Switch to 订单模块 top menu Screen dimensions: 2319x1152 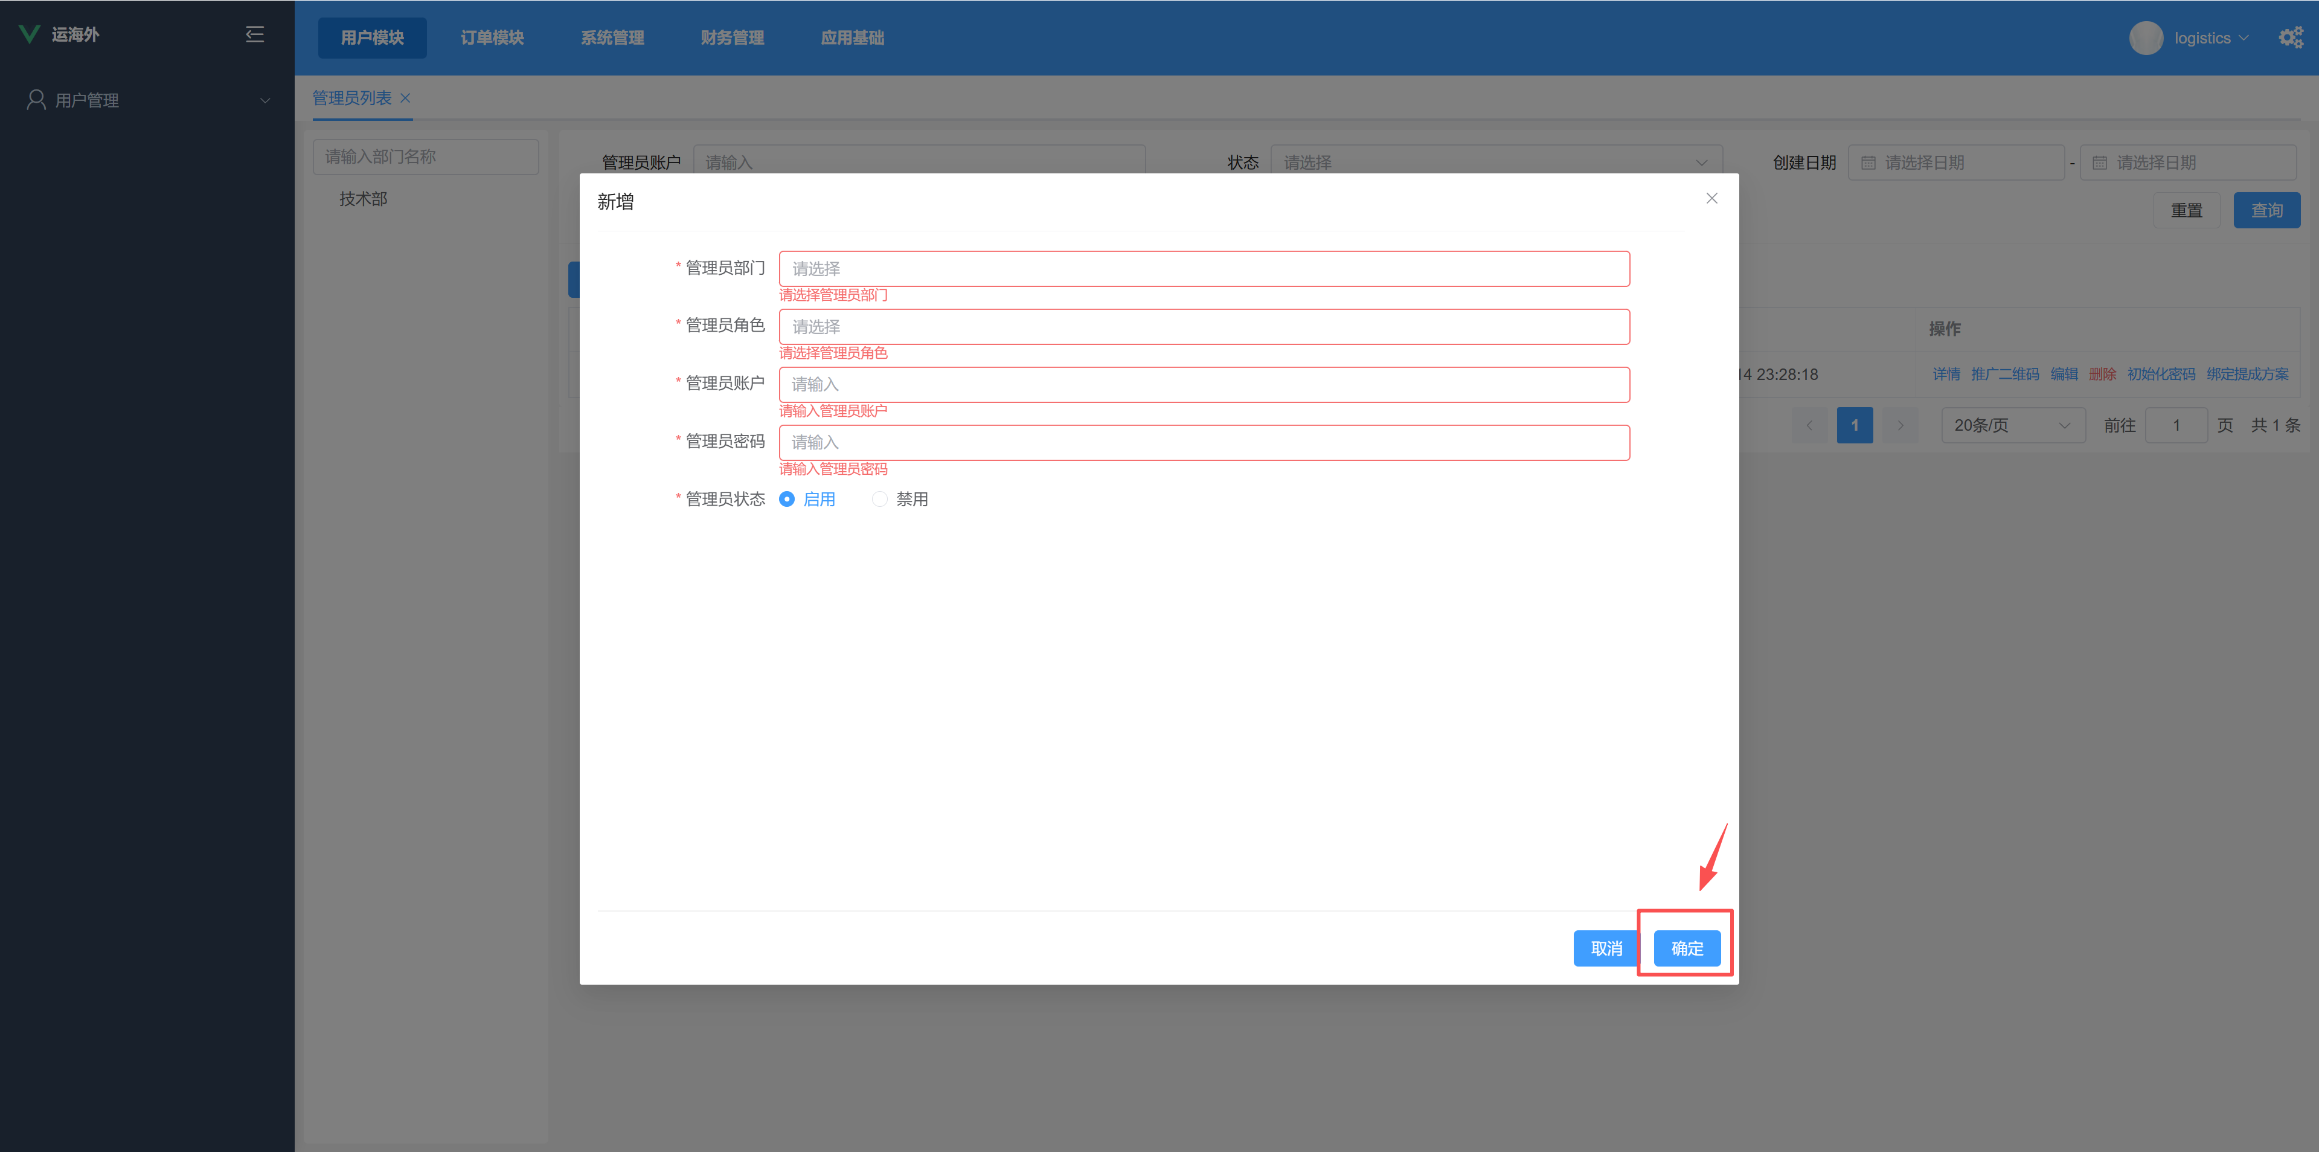[x=492, y=38]
